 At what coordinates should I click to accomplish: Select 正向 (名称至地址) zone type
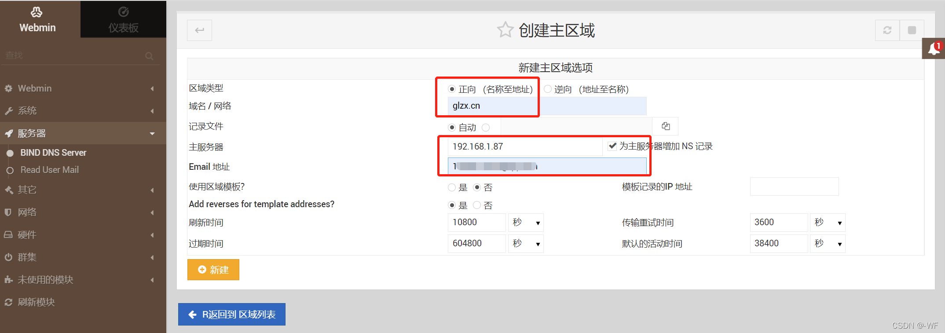coord(452,89)
